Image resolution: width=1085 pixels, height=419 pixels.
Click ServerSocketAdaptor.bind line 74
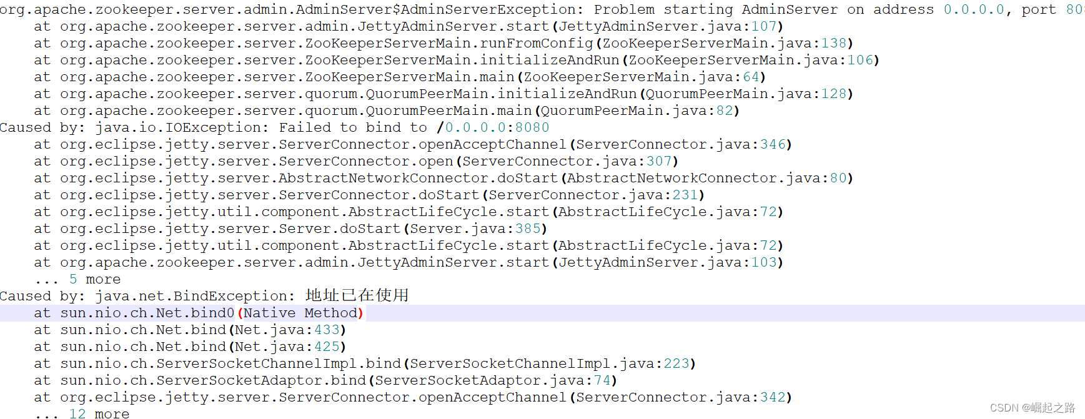click(325, 380)
